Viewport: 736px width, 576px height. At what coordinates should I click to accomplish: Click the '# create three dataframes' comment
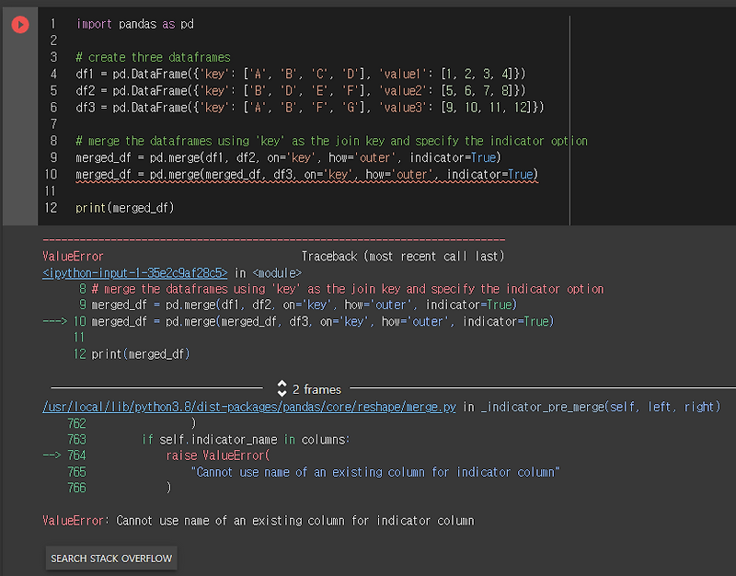point(153,57)
